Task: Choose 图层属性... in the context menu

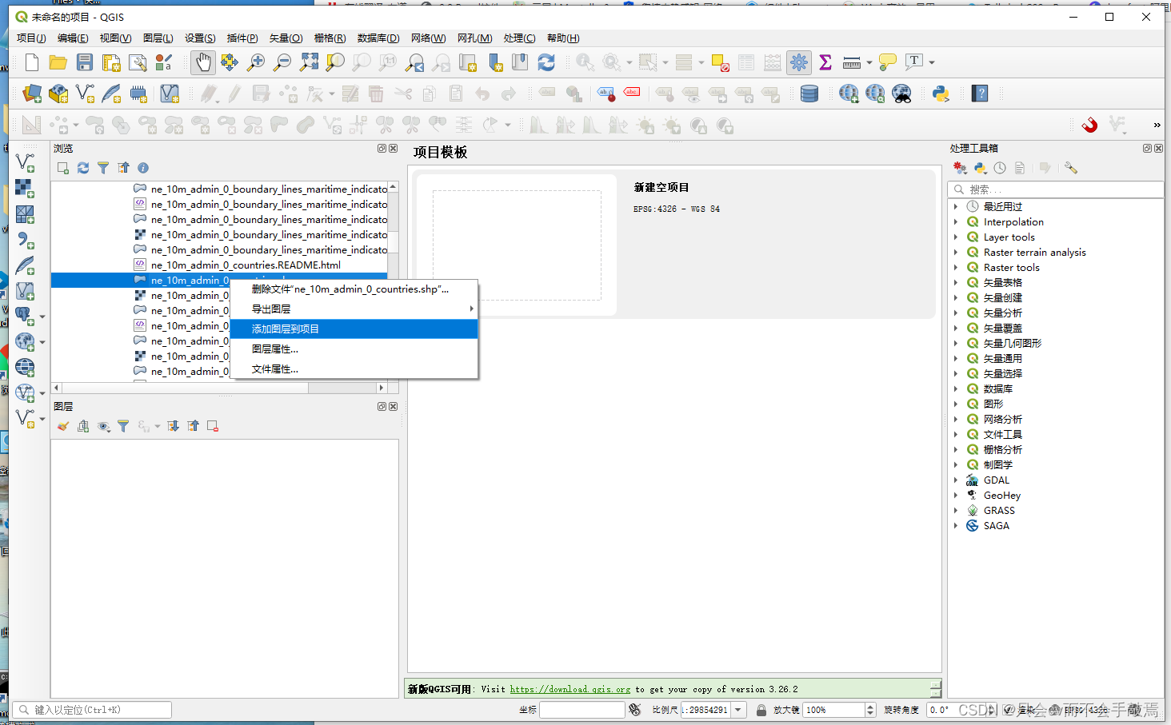Action: click(354, 349)
